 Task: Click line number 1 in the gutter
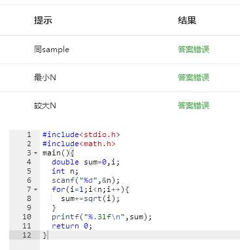[29, 134]
